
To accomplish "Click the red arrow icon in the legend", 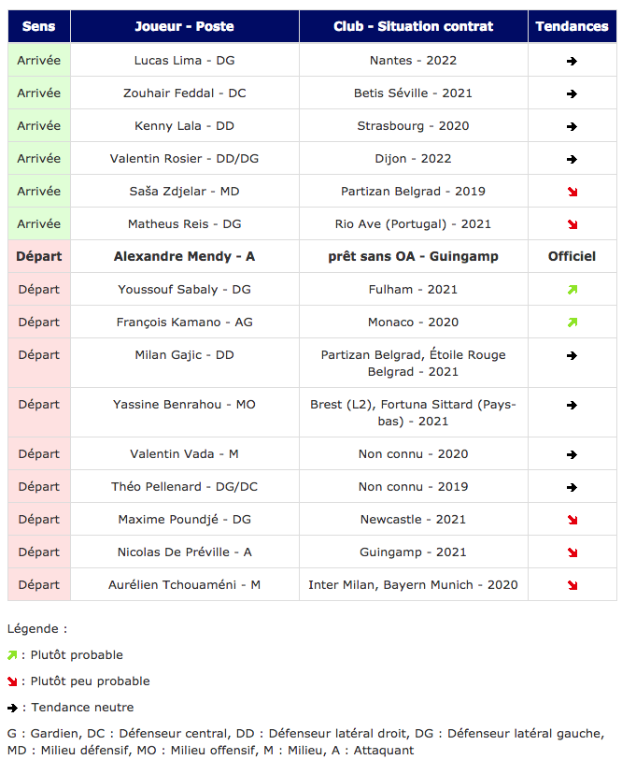I will coord(12,681).
